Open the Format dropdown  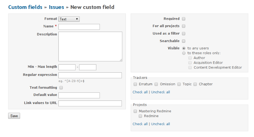pyautogui.click(x=69, y=19)
